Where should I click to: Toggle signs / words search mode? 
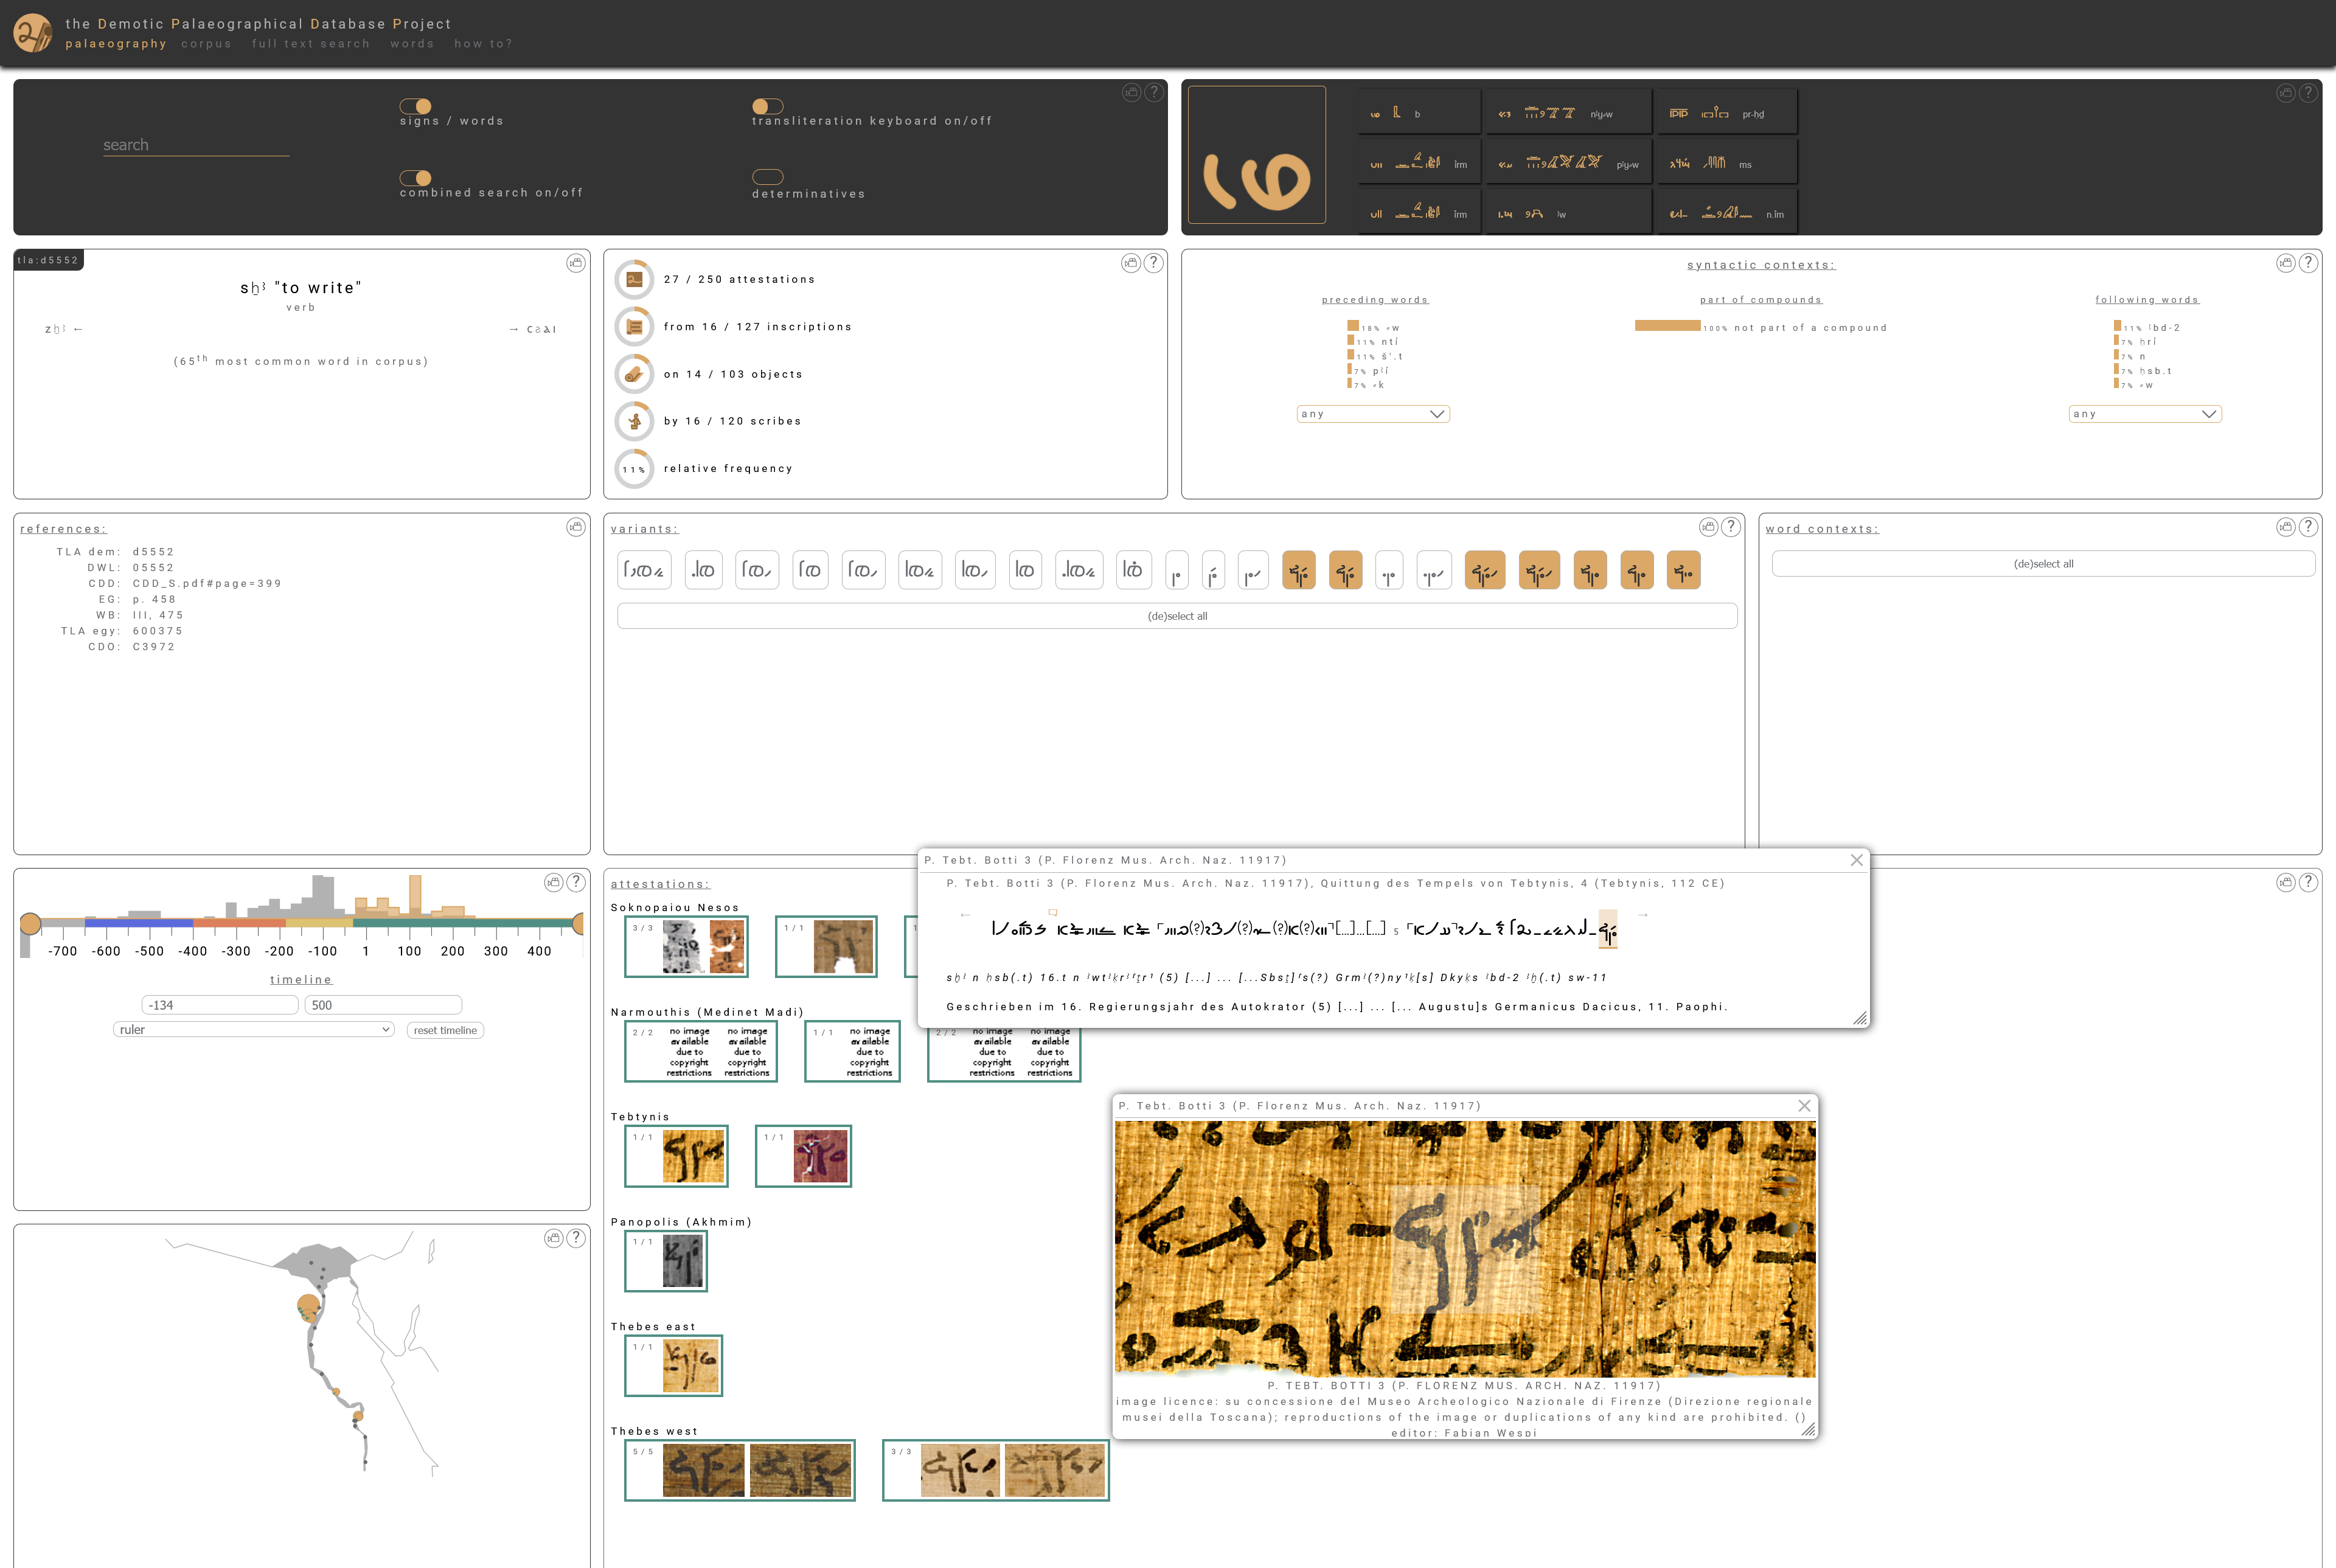[417, 107]
